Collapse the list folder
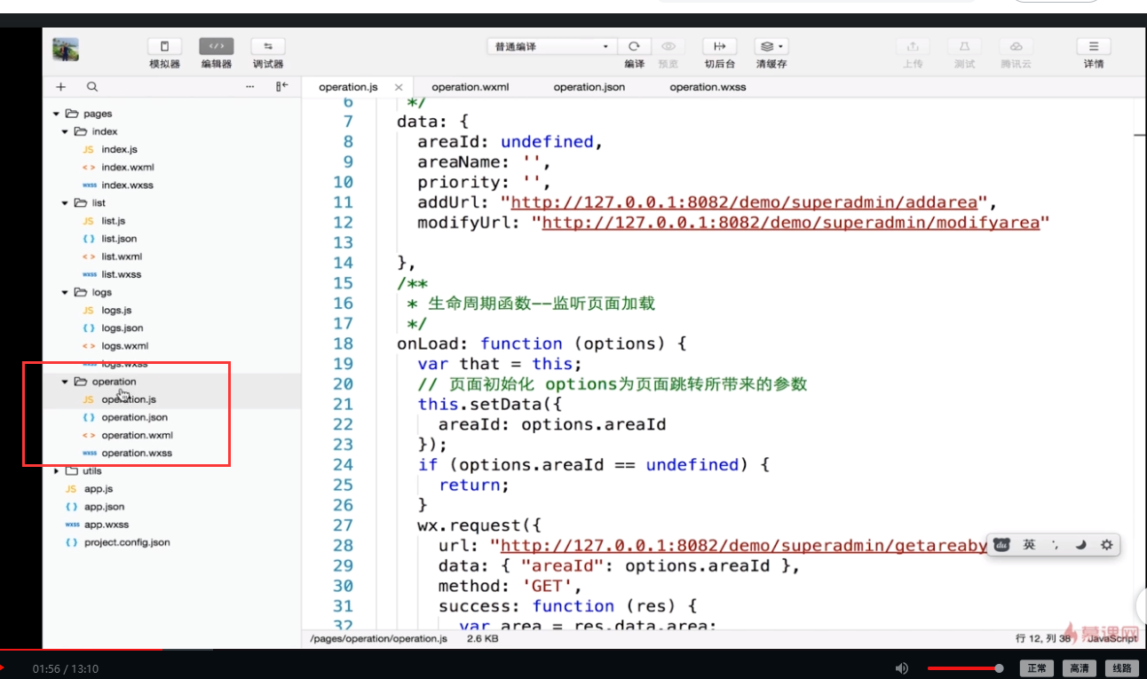This screenshot has height=679, width=1147. 66,203
